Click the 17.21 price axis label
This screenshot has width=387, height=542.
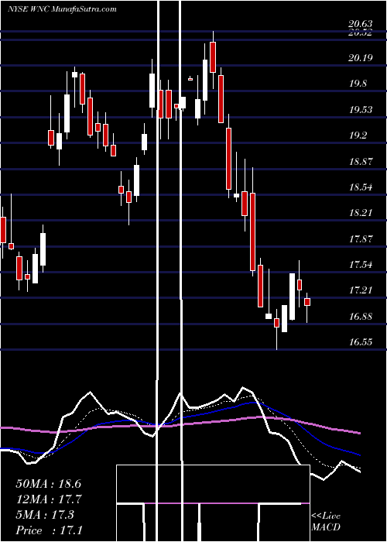[361, 290]
